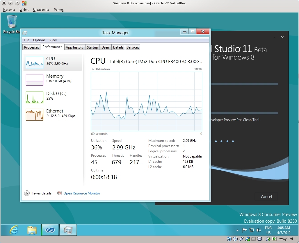This screenshot has height=243, width=299.
Task: Click the L2 cache 6.0 MB value
Action: 188,167
